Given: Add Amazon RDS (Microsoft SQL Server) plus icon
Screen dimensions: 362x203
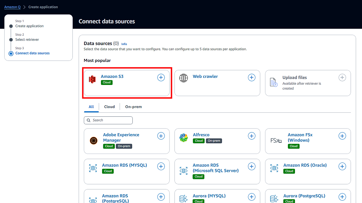Looking at the screenshot, I should pos(252,166).
